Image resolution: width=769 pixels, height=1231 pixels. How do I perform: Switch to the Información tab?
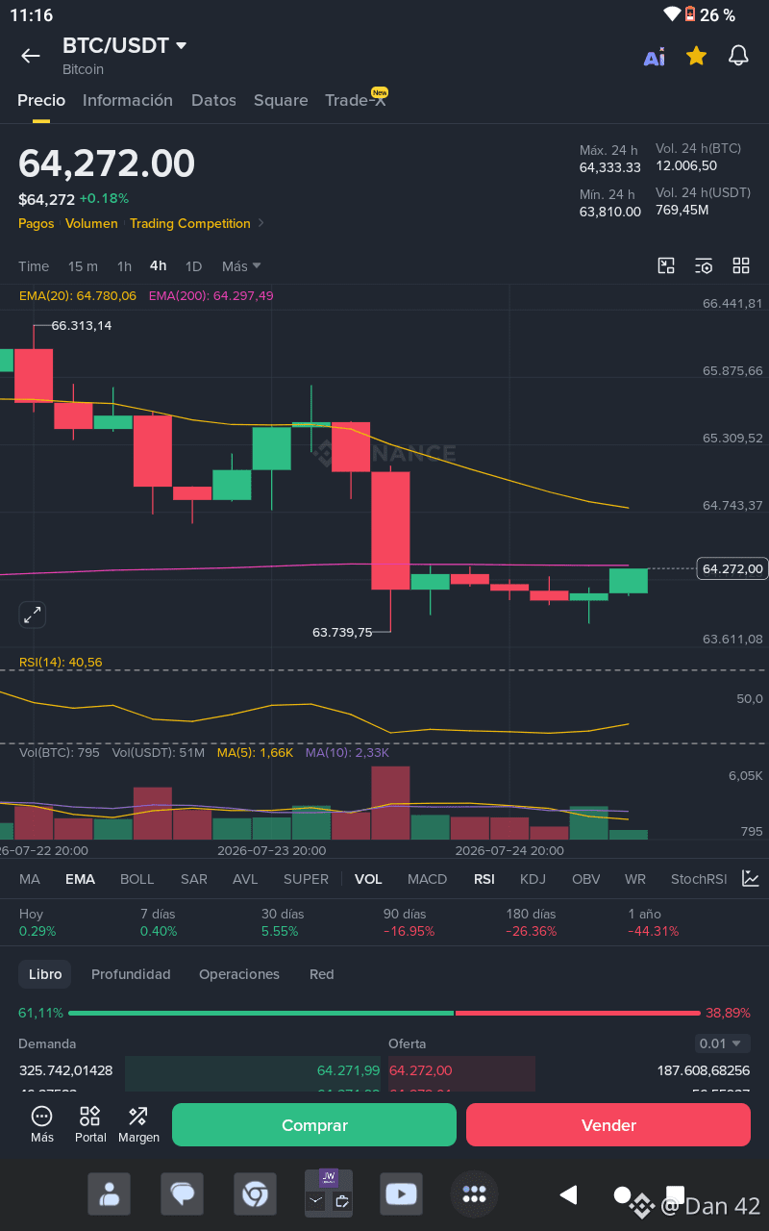pos(128,100)
